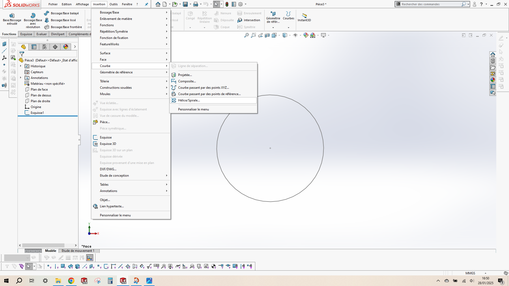Open the Courbes dropdown arrow

click(288, 28)
